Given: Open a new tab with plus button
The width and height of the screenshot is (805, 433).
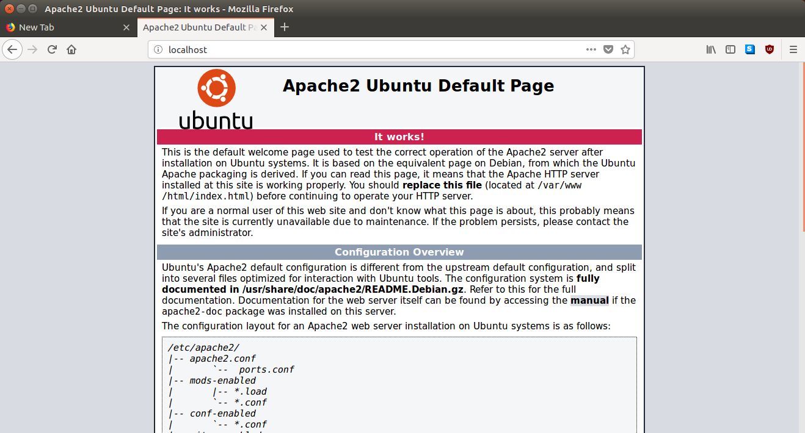Looking at the screenshot, I should pyautogui.click(x=284, y=27).
